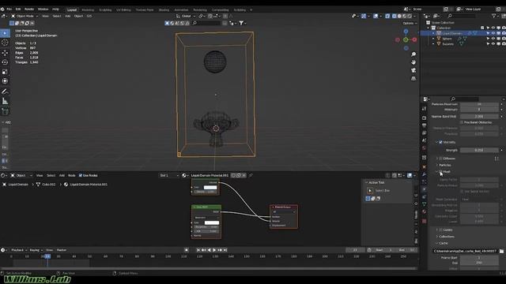Hide the Suzanne object with eye icon

(493, 44)
